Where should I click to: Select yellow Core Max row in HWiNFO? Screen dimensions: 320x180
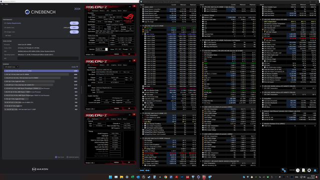pyautogui.click(x=169, y=121)
